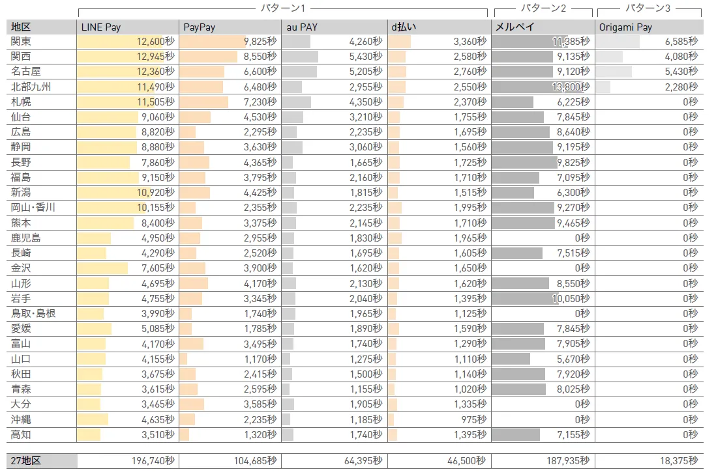Click the 青森 row label

[x=21, y=389]
